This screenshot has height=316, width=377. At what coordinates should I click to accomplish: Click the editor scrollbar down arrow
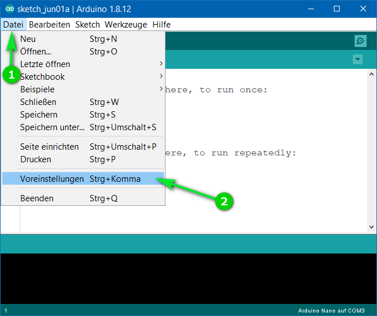point(371,227)
